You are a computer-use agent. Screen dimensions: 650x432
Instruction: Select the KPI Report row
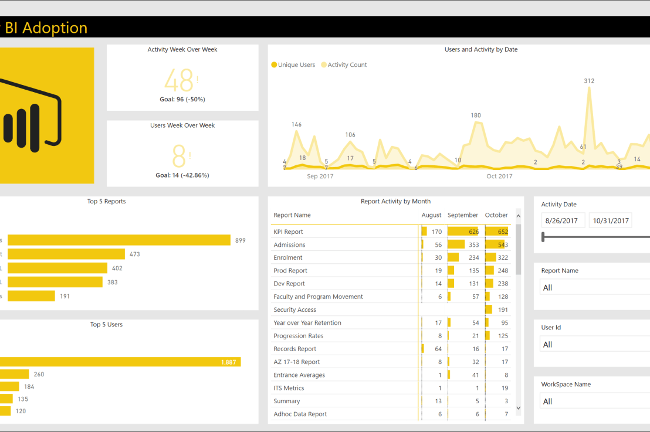click(323, 232)
